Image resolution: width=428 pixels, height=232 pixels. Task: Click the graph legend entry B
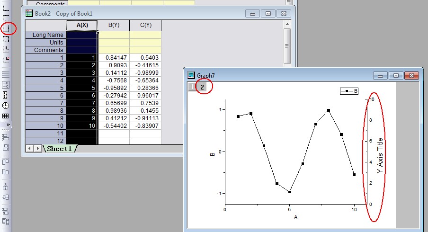[x=350, y=91]
